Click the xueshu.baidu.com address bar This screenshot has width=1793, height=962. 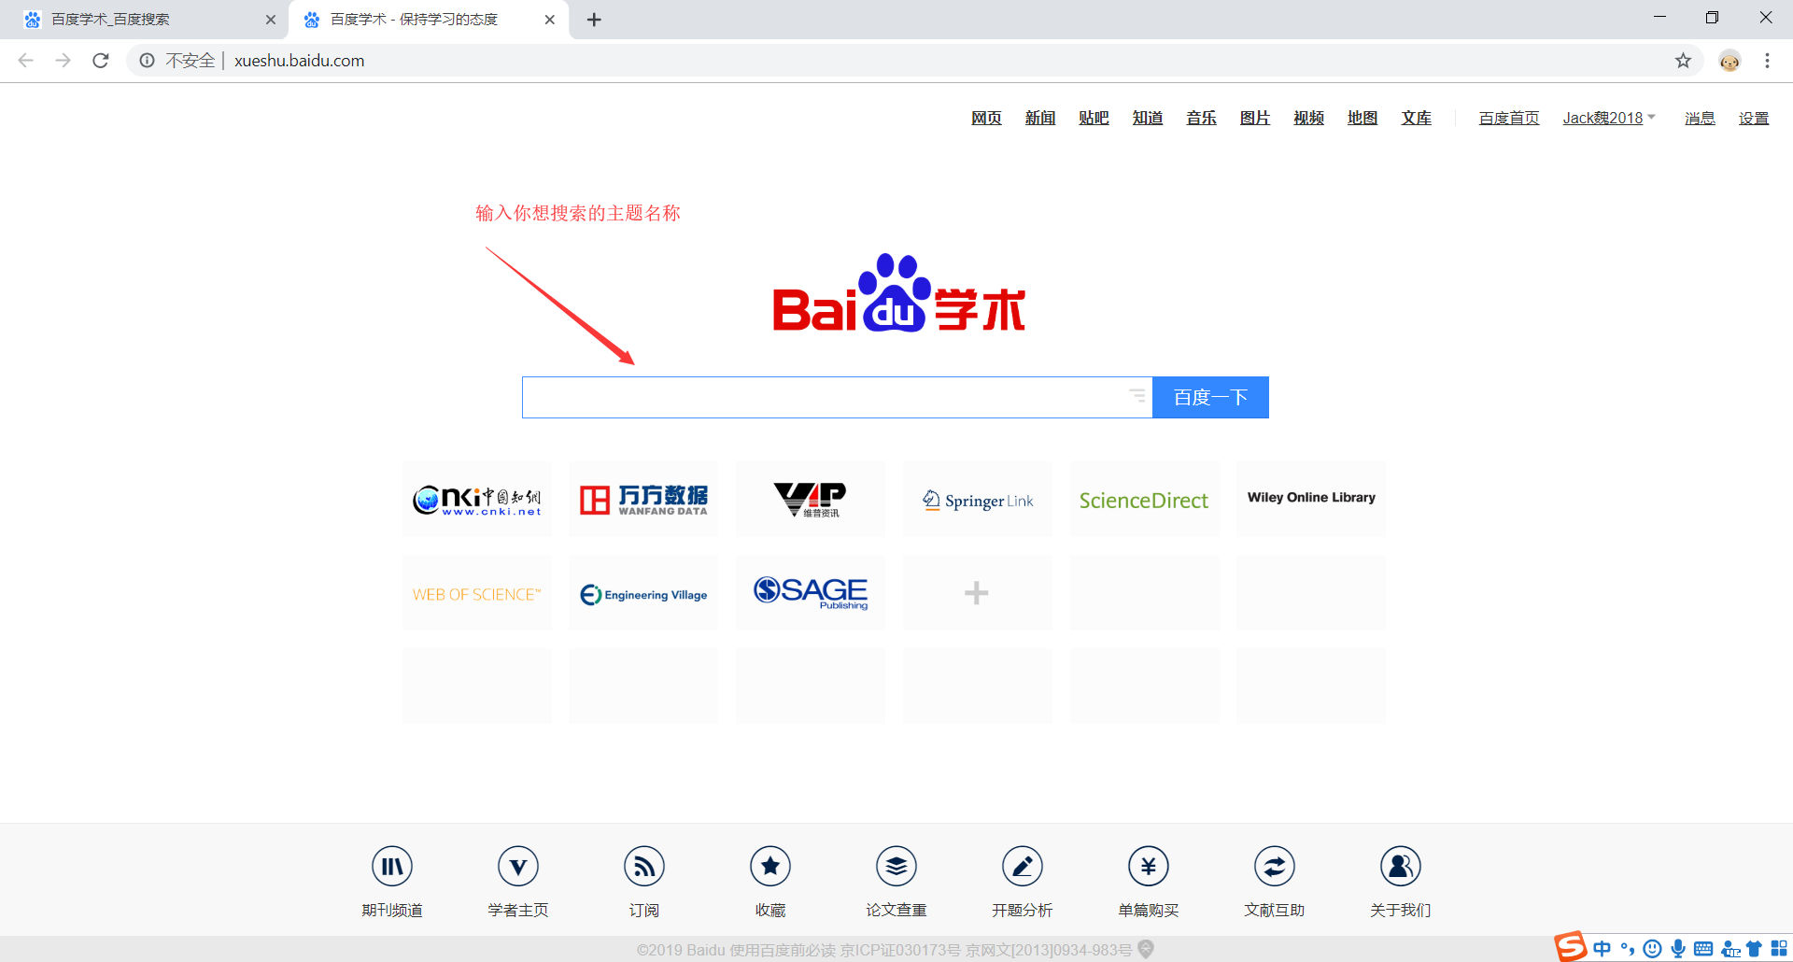point(915,61)
